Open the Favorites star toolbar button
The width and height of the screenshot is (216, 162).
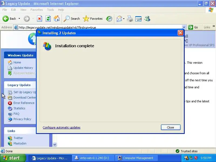93,19
